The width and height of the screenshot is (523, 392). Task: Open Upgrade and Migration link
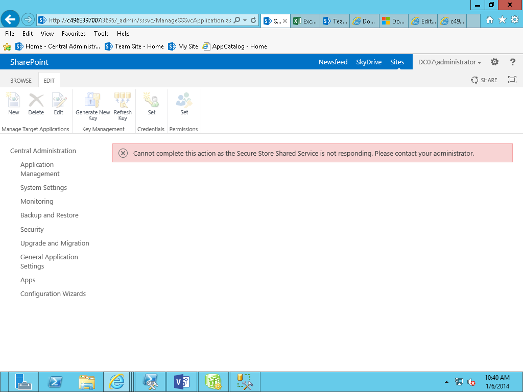point(55,243)
